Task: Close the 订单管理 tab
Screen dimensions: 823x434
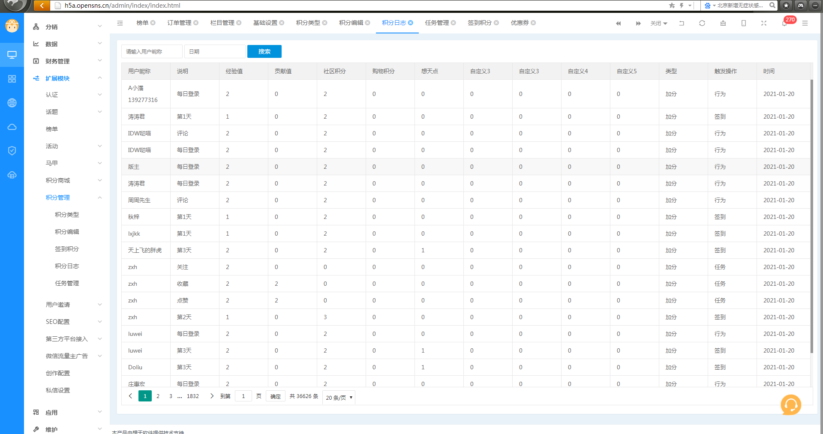Action: pos(196,23)
